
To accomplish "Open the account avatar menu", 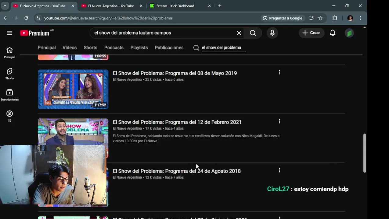I will pos(349,33).
